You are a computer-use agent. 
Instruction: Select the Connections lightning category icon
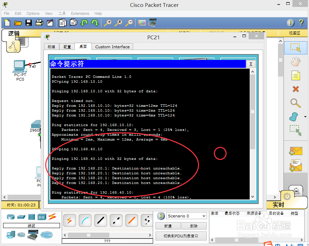(52, 217)
